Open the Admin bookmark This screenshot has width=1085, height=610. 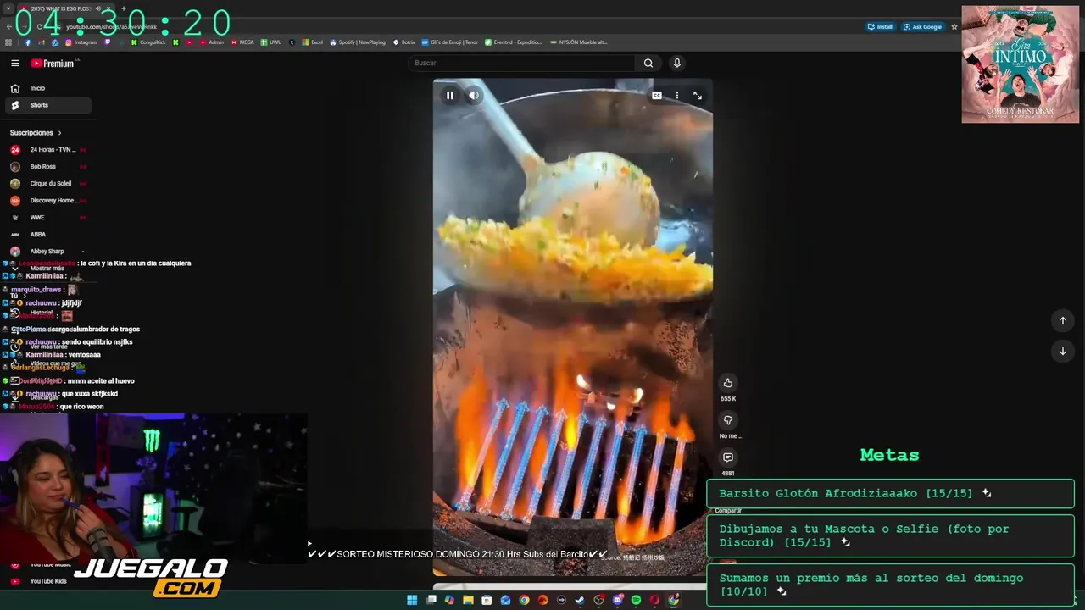(x=212, y=42)
